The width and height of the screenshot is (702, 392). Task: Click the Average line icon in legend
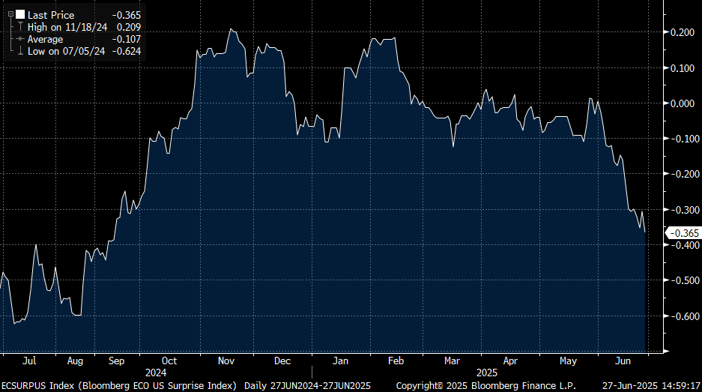pyautogui.click(x=19, y=39)
